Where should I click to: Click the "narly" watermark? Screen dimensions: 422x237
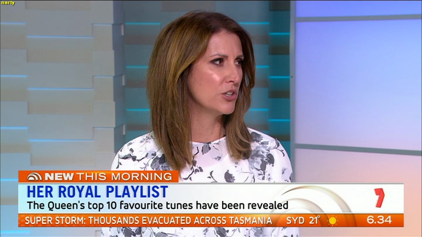click(x=7, y=3)
